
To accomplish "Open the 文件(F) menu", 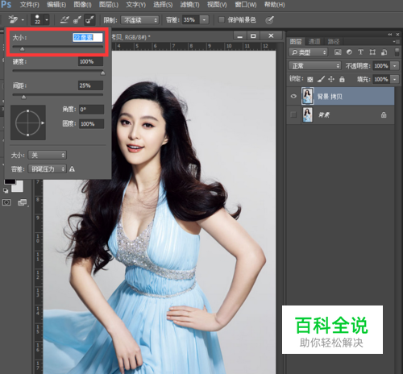I will 30,5.
